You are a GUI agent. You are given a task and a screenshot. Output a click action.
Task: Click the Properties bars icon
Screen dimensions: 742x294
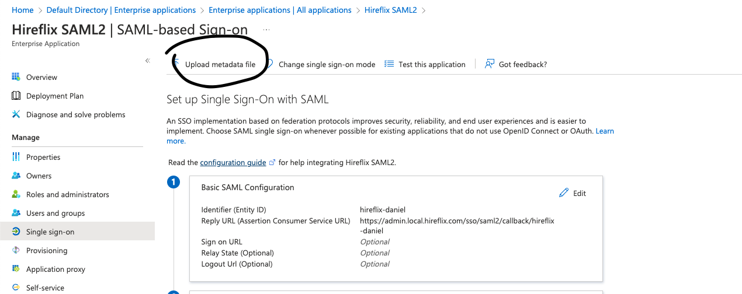coord(16,157)
